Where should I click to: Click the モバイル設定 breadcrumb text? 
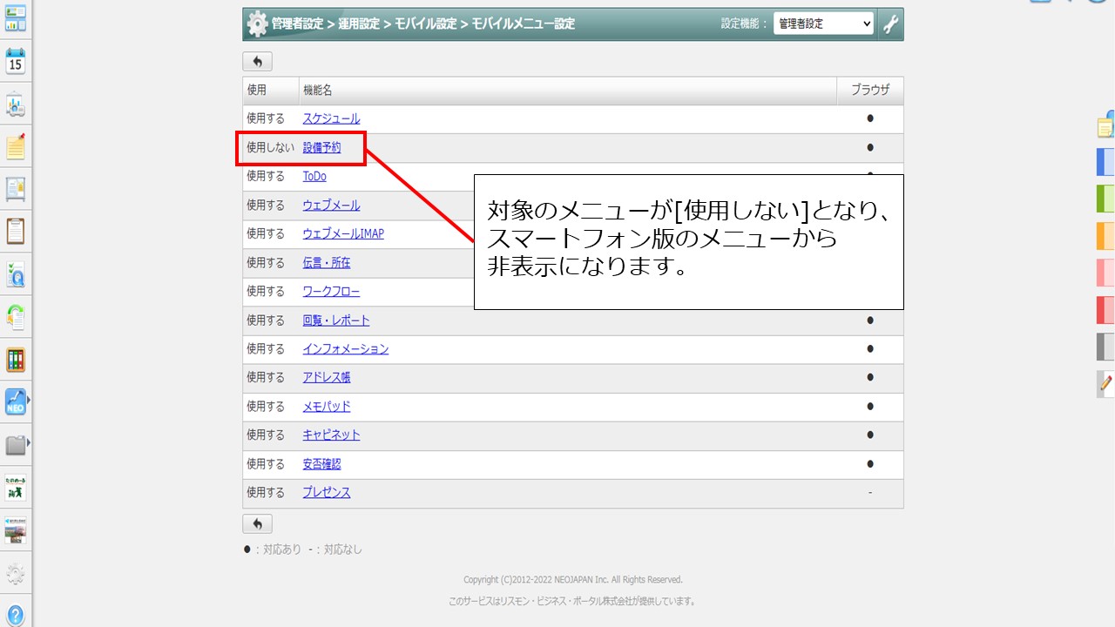pos(426,24)
